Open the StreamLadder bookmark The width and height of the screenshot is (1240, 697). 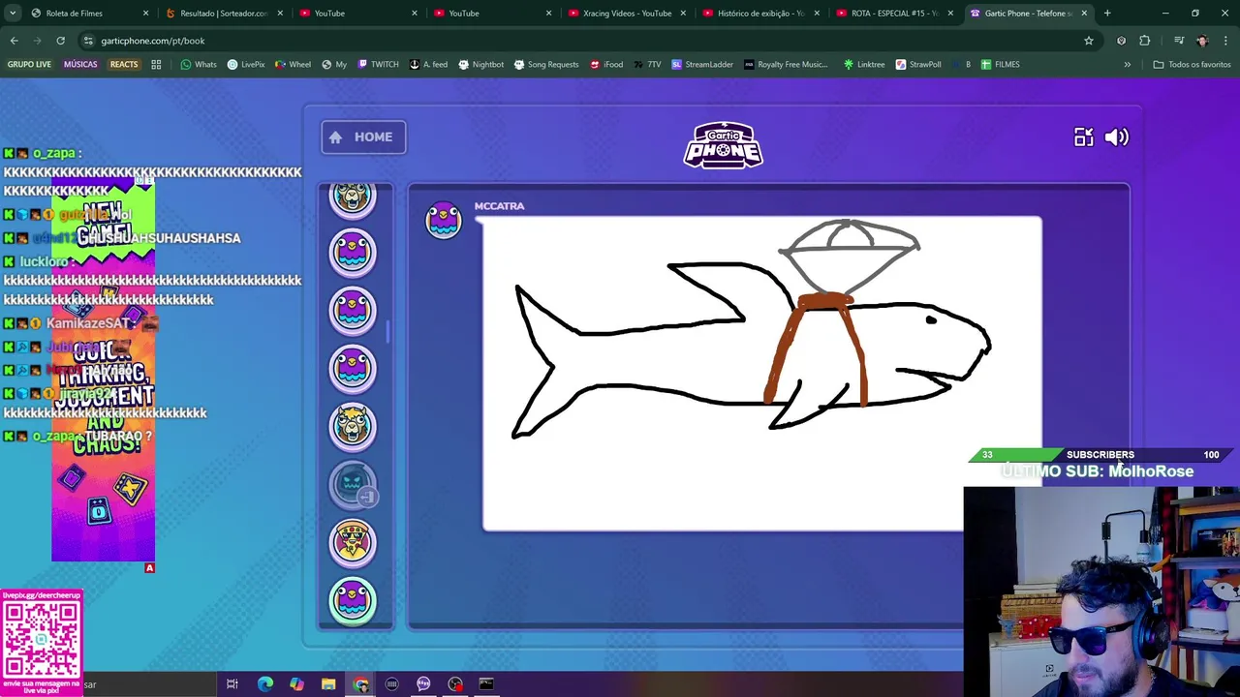point(702,65)
